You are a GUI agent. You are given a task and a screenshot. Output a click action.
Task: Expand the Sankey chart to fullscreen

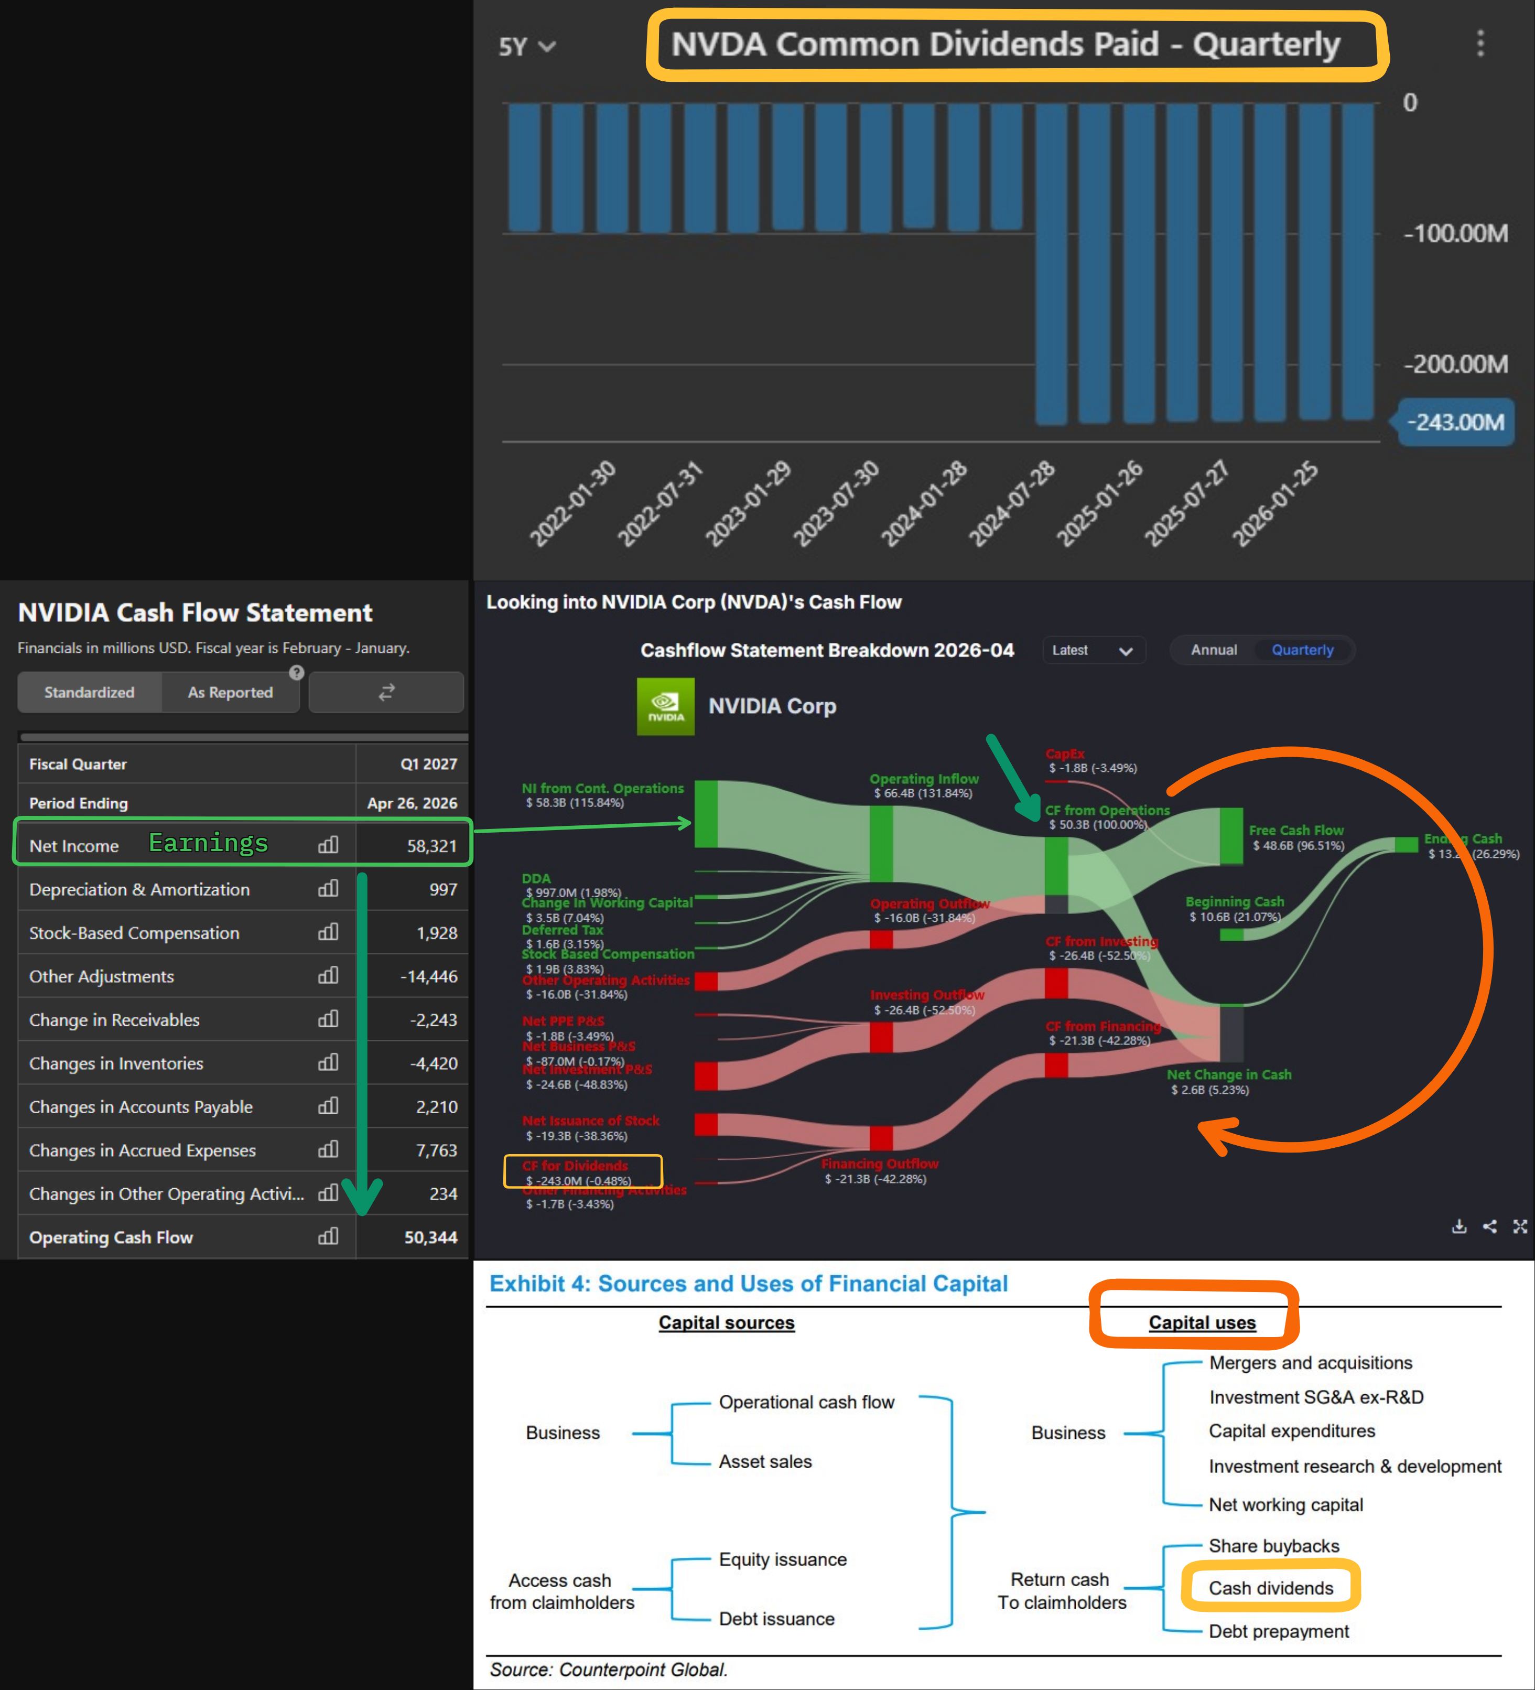click(1520, 1226)
